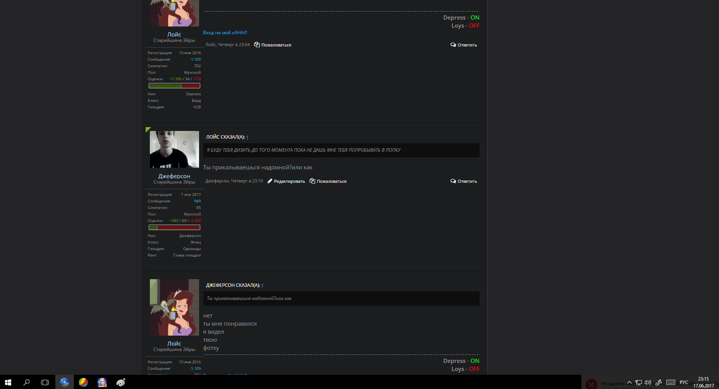Click negative rating -2.308
The image size is (719, 389).
coord(195,220)
